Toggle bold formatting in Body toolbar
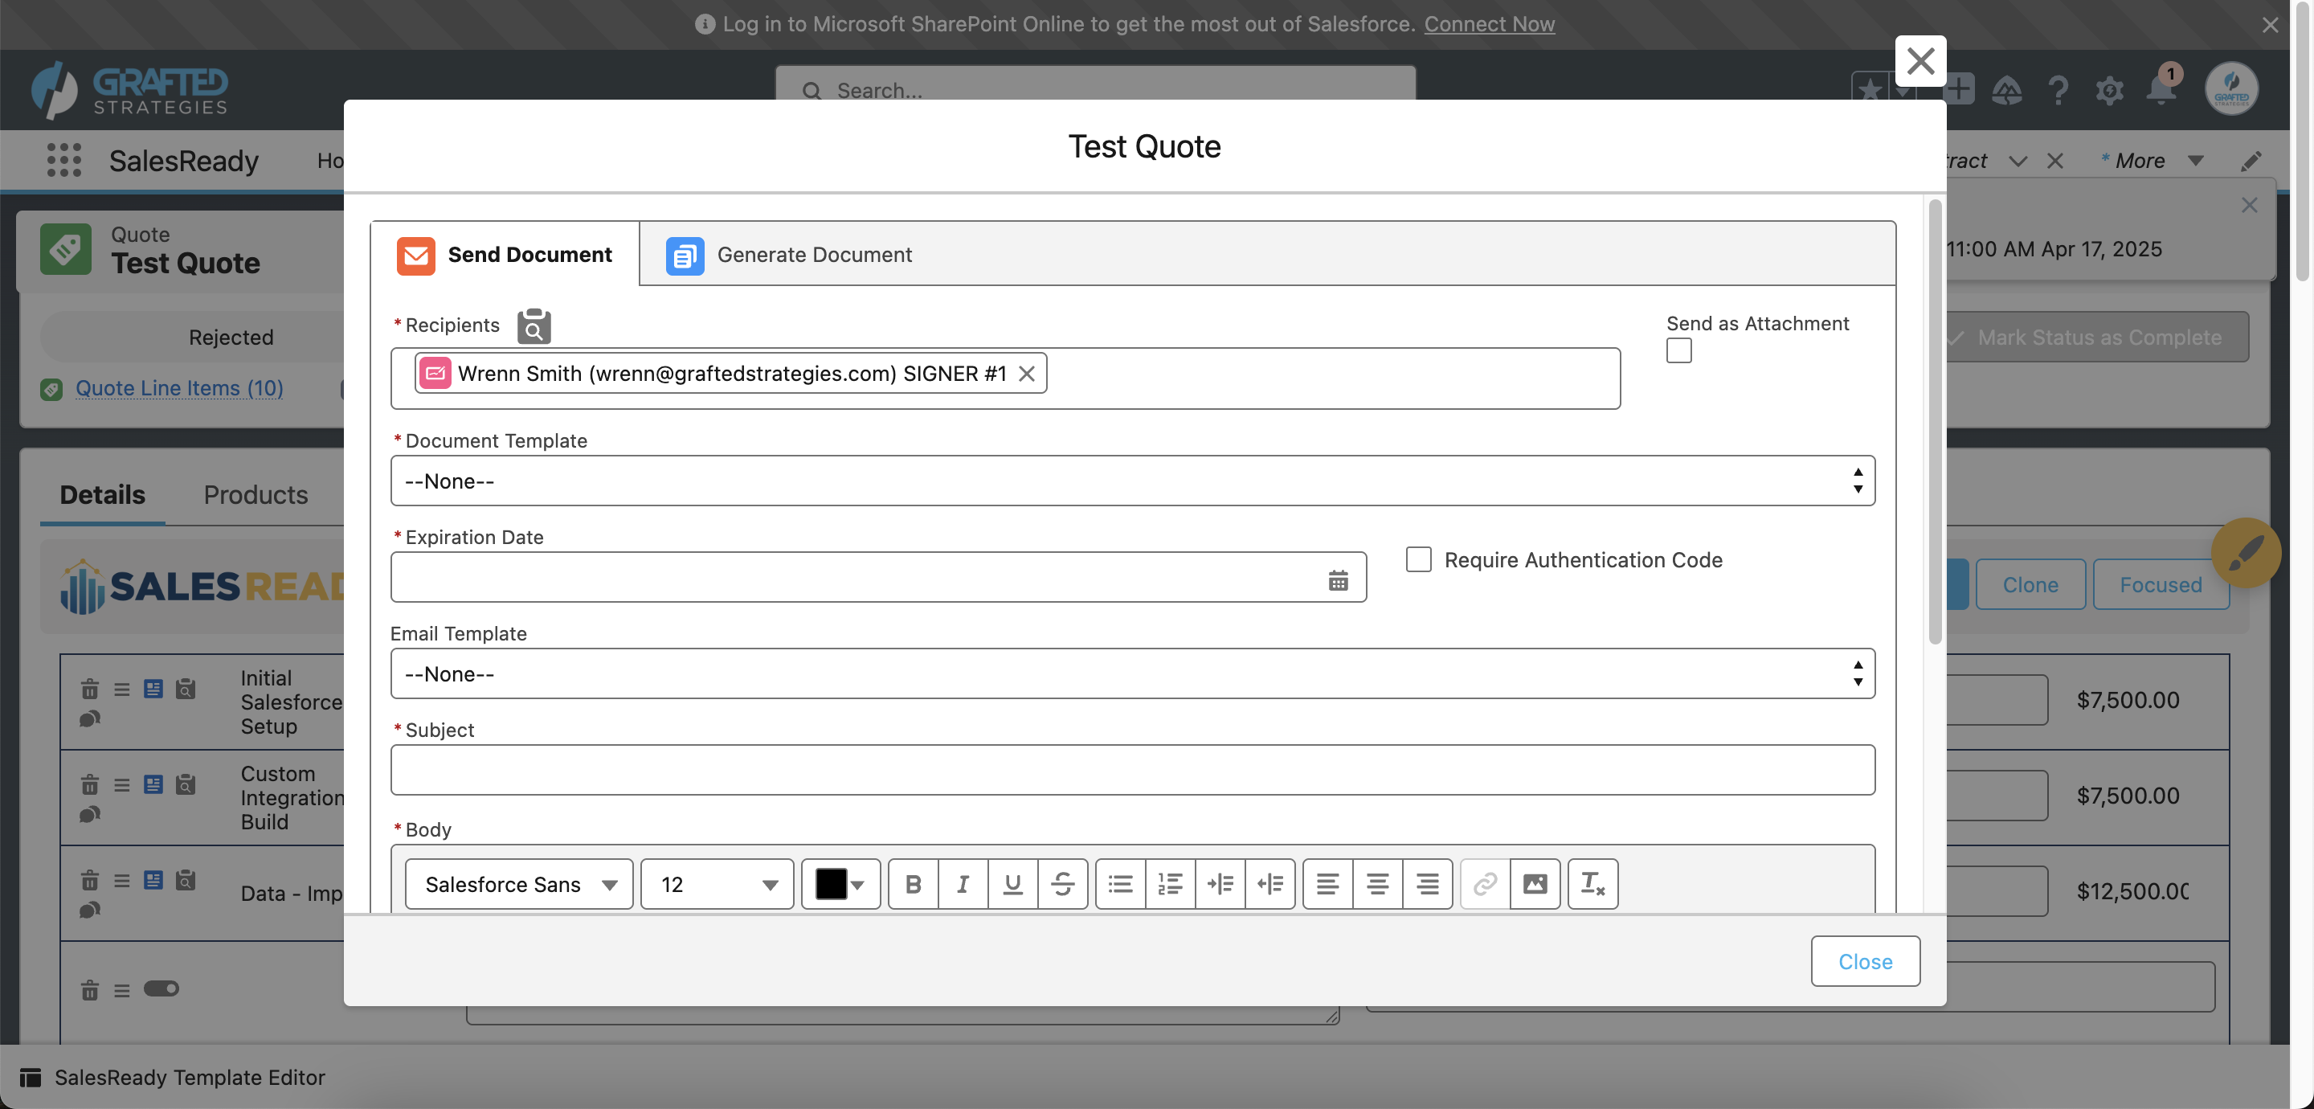Viewport: 2314px width, 1109px height. (913, 884)
